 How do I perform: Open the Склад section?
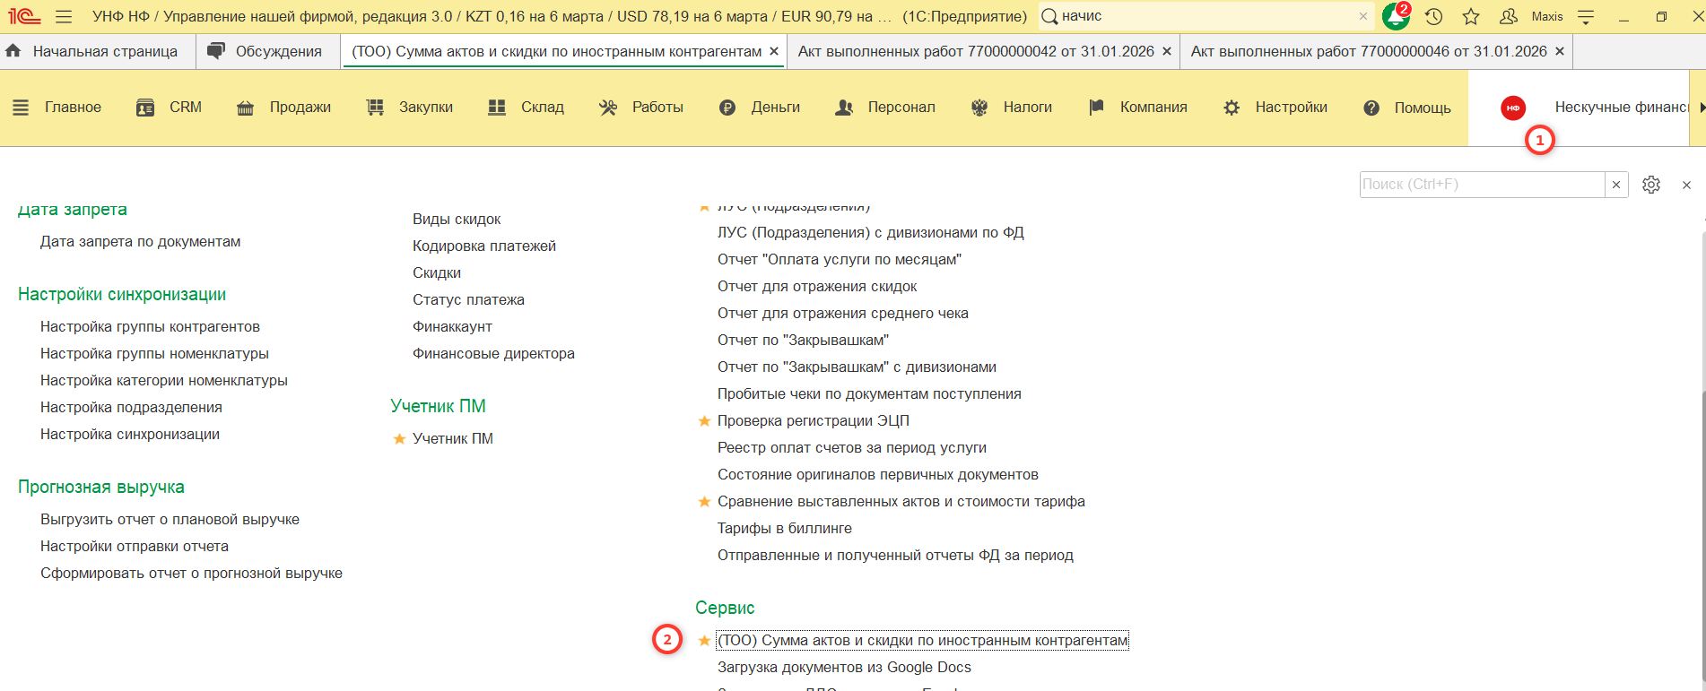(x=526, y=108)
